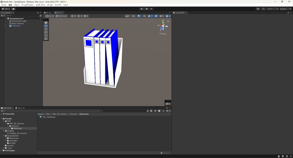Open the Project panel three-dot options menu
Viewport: 293px width, 158px height.
169,108
